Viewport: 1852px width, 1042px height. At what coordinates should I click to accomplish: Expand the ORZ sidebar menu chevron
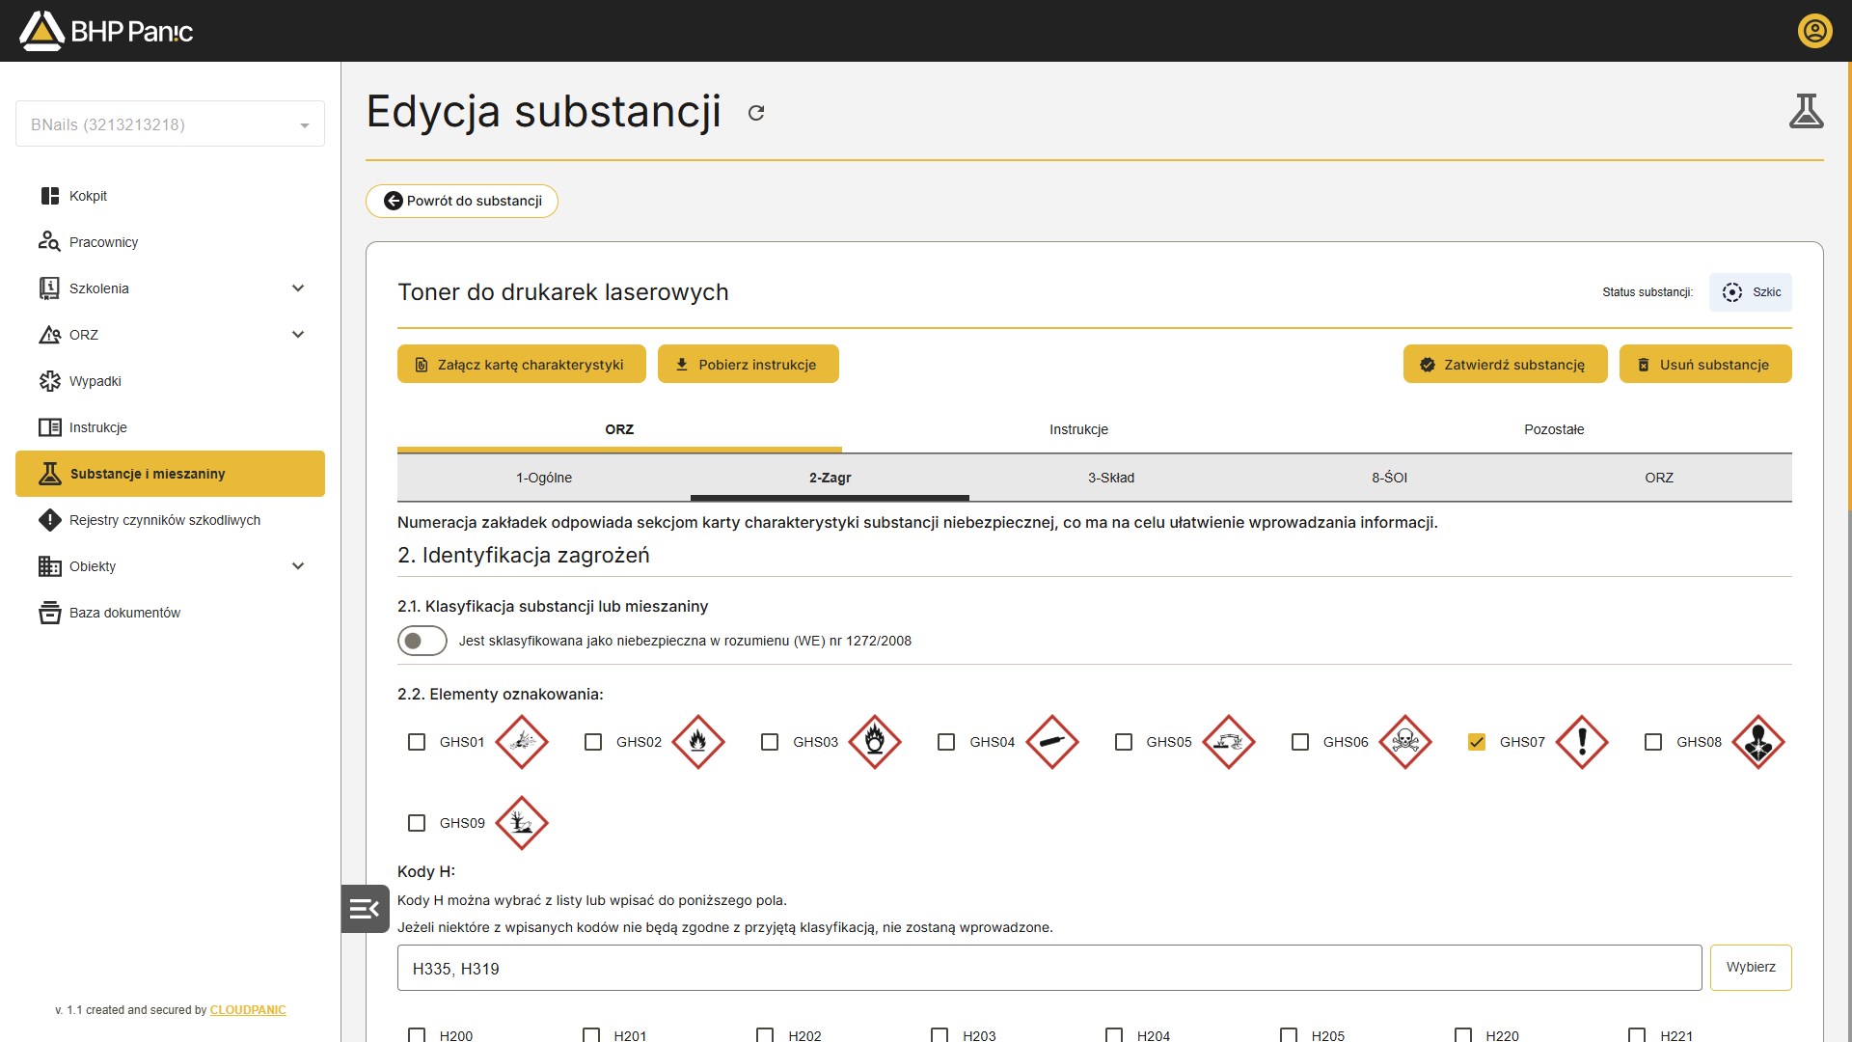(298, 335)
